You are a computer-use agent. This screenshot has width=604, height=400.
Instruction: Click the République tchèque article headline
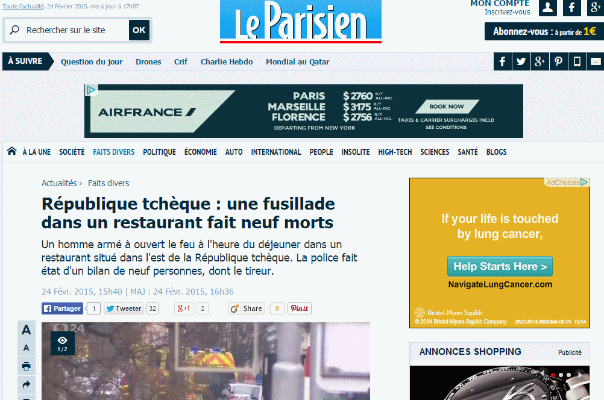click(188, 213)
